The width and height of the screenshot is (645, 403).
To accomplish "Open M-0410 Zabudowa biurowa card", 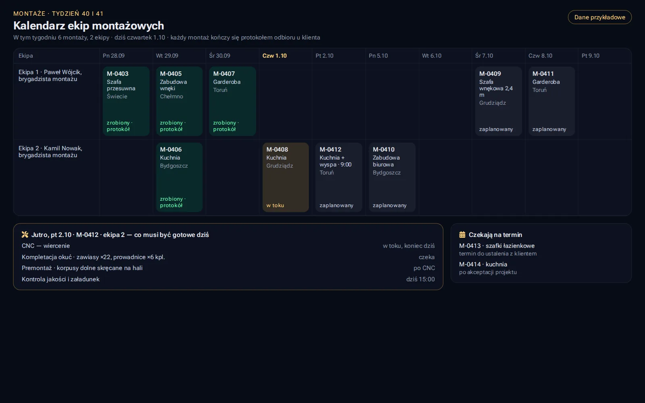I will click(392, 177).
